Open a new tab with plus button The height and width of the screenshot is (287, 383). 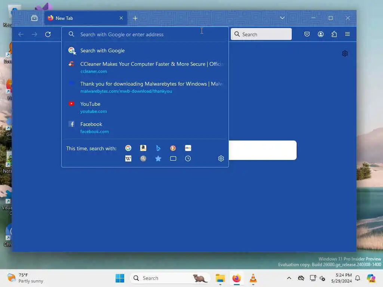135,18
